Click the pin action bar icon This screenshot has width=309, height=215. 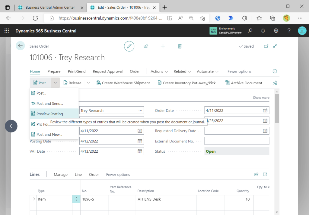pos(275,83)
